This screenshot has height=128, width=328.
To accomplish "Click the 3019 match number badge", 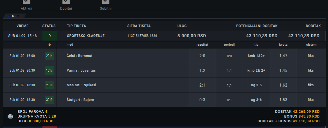I will pyautogui.click(x=49, y=100).
